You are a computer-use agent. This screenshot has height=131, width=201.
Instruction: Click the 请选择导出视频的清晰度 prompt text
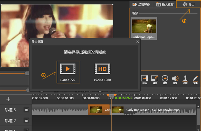(85, 52)
